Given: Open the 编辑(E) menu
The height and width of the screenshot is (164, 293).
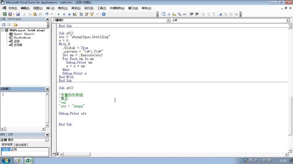Looking at the screenshot, I should click(25, 8).
